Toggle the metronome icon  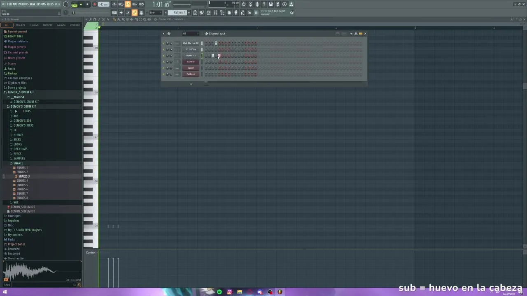114,5
